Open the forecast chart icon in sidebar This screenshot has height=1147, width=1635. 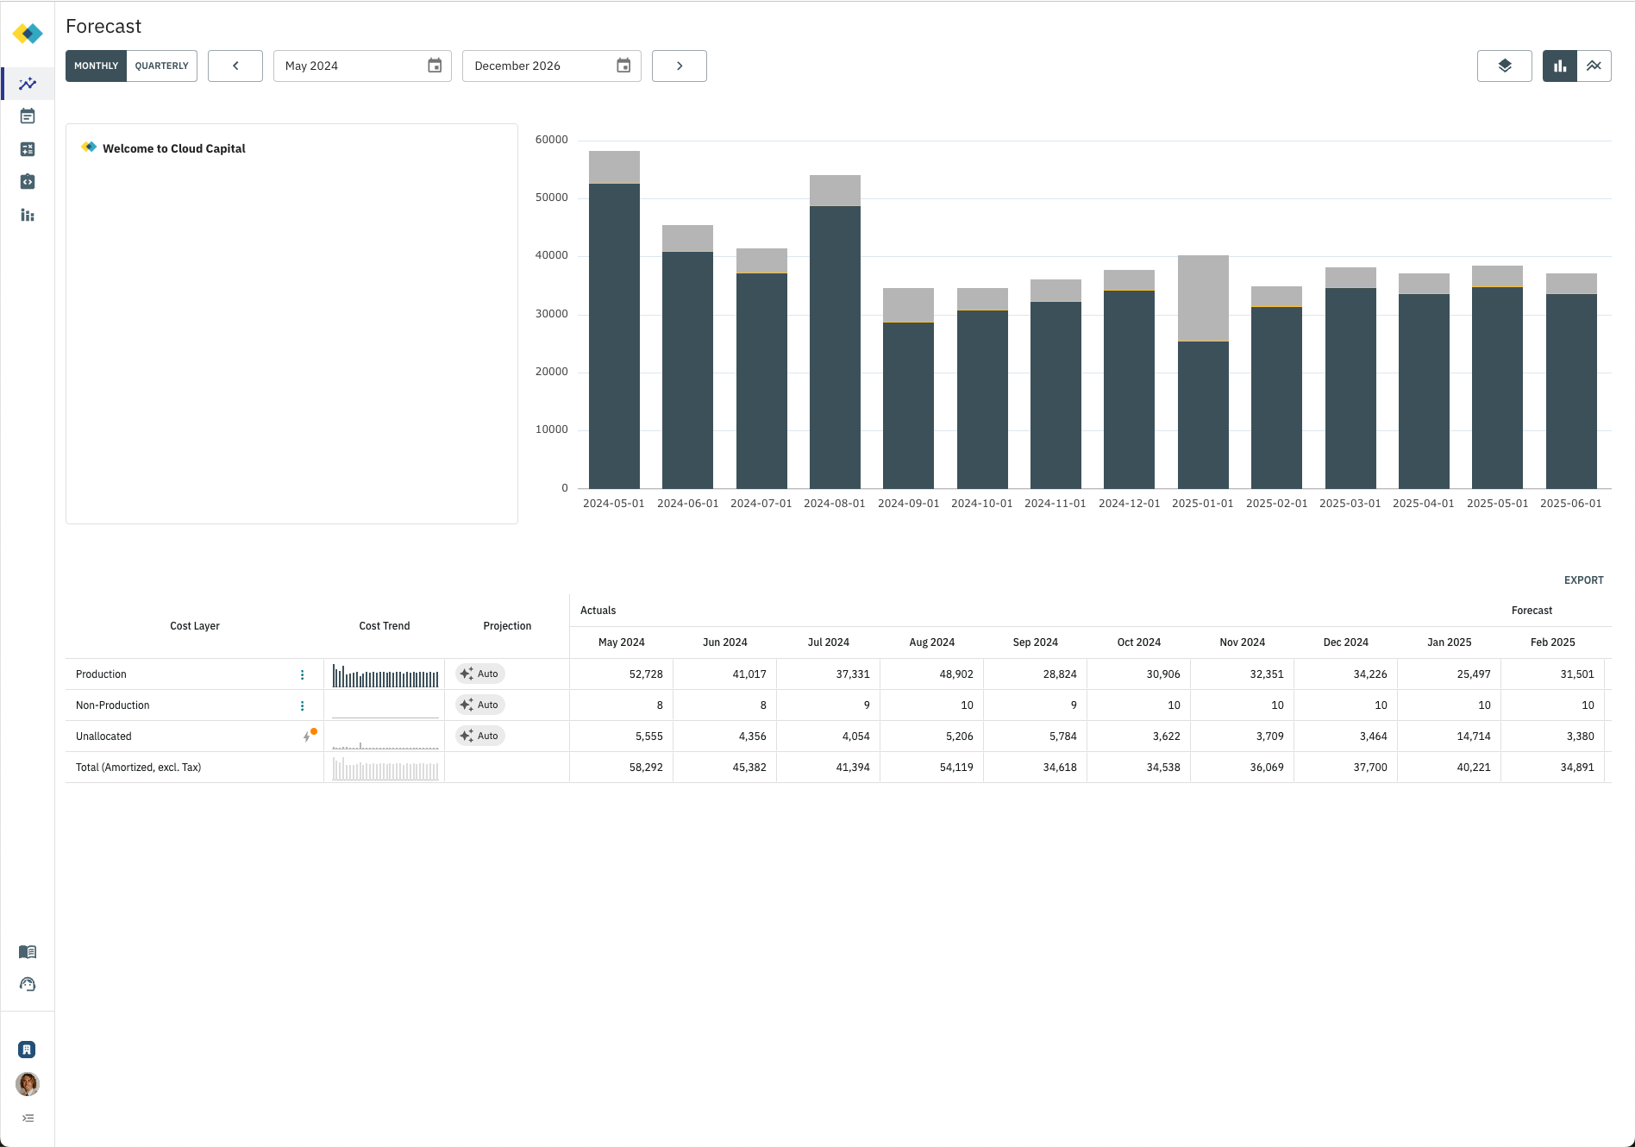(x=28, y=84)
